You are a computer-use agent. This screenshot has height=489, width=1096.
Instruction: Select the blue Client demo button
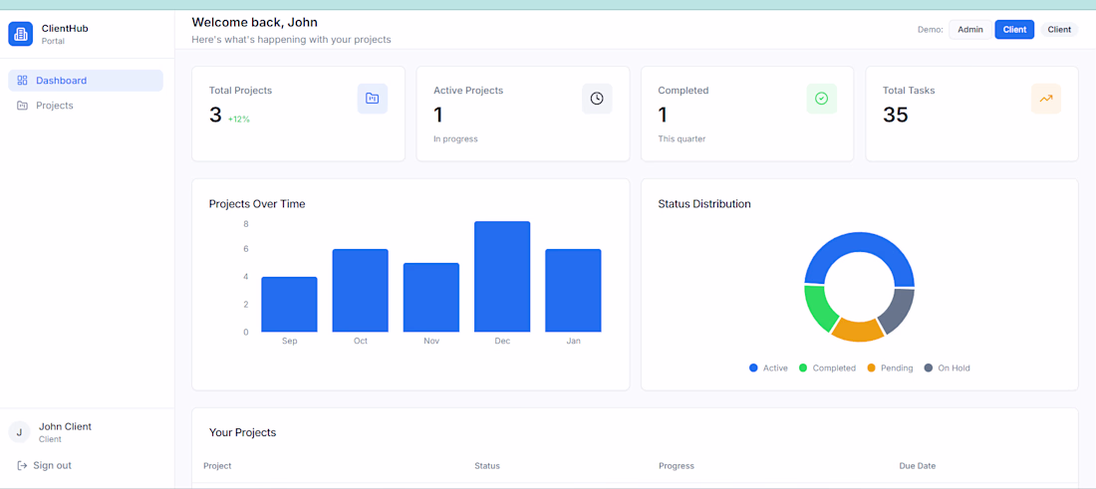pos(1014,29)
